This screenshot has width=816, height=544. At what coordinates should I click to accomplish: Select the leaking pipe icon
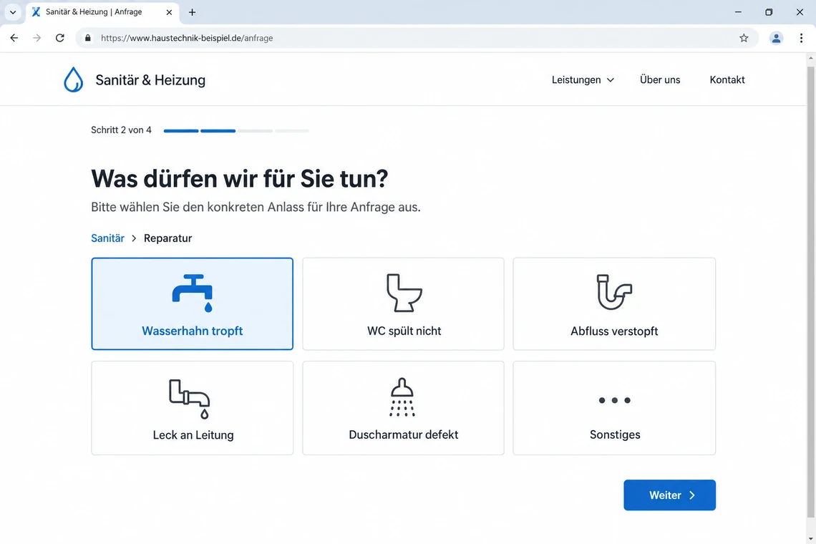(190, 399)
